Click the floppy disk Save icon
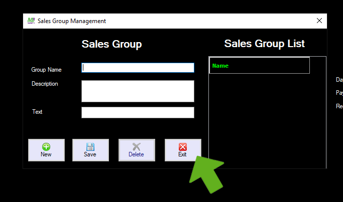This screenshot has height=202, width=343. [x=90, y=147]
